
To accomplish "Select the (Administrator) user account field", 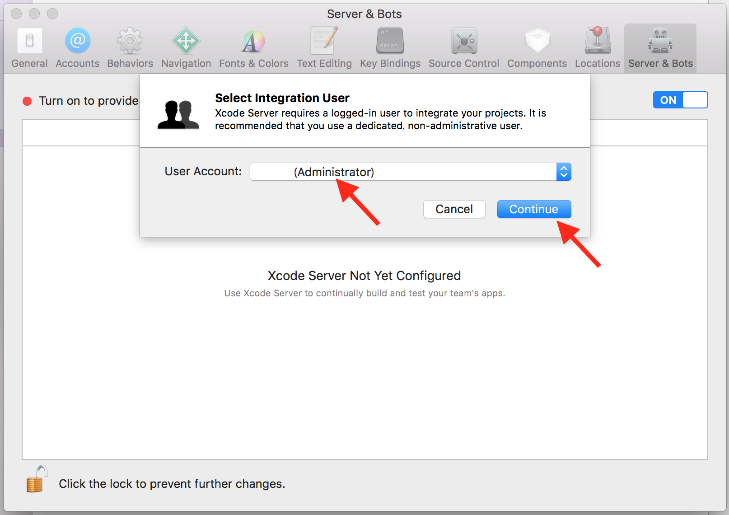I will point(411,172).
